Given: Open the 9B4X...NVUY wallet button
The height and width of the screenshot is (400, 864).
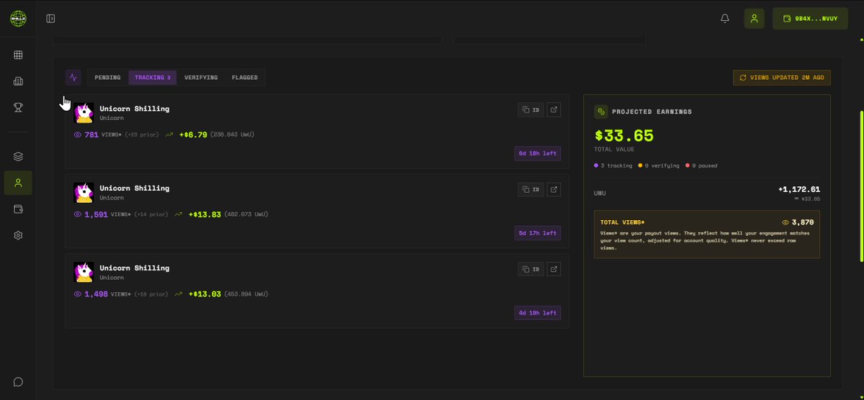Looking at the screenshot, I should click(810, 19).
